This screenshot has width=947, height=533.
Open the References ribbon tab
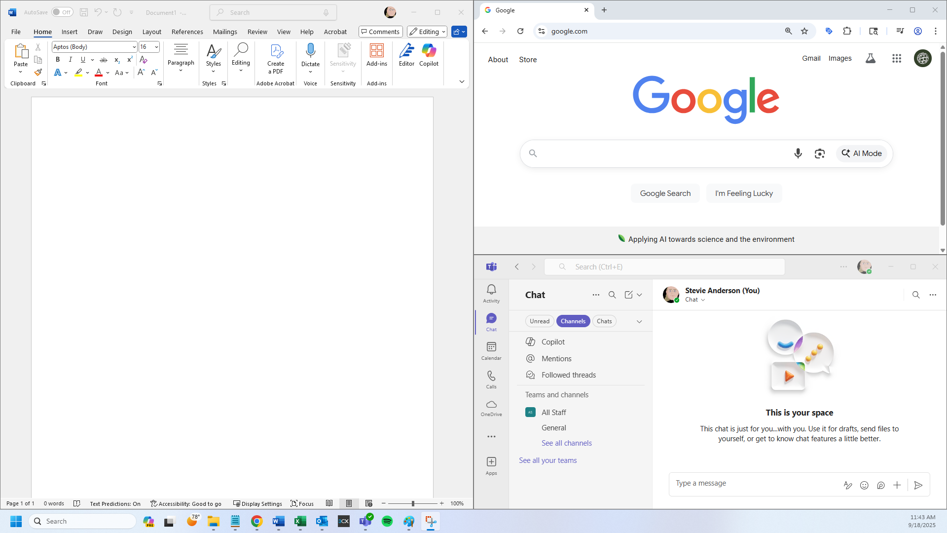[x=187, y=32]
